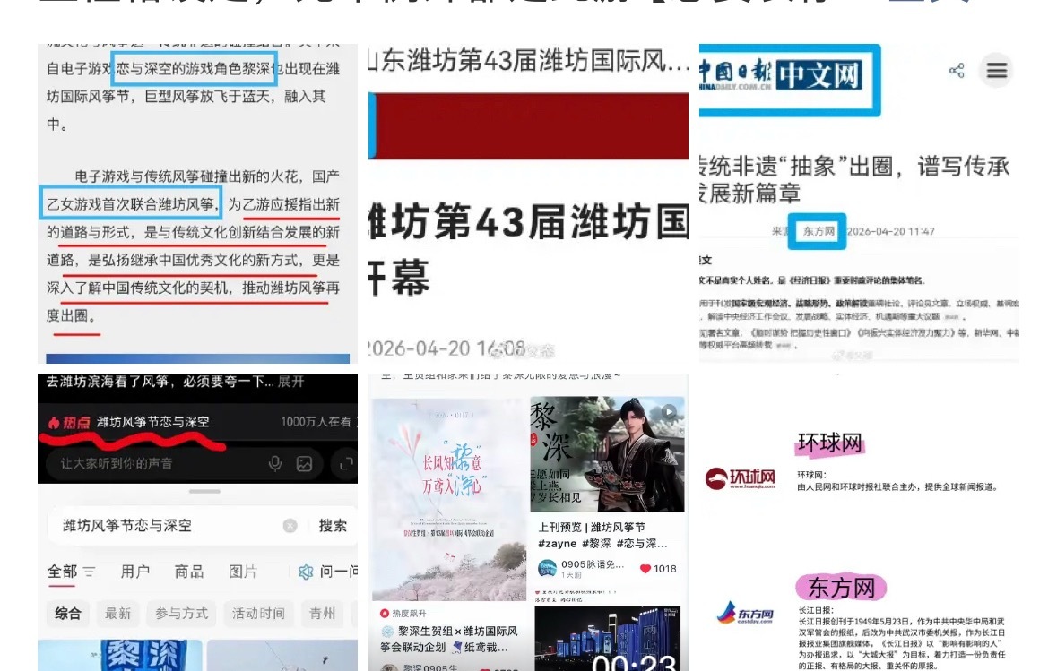Click the 2026-04-20 14:08 date text

[x=447, y=348]
